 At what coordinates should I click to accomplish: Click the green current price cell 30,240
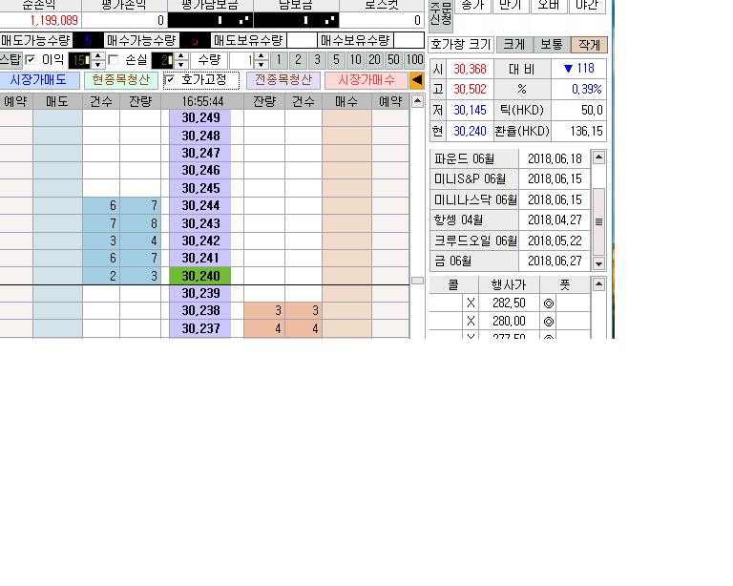[x=199, y=276]
